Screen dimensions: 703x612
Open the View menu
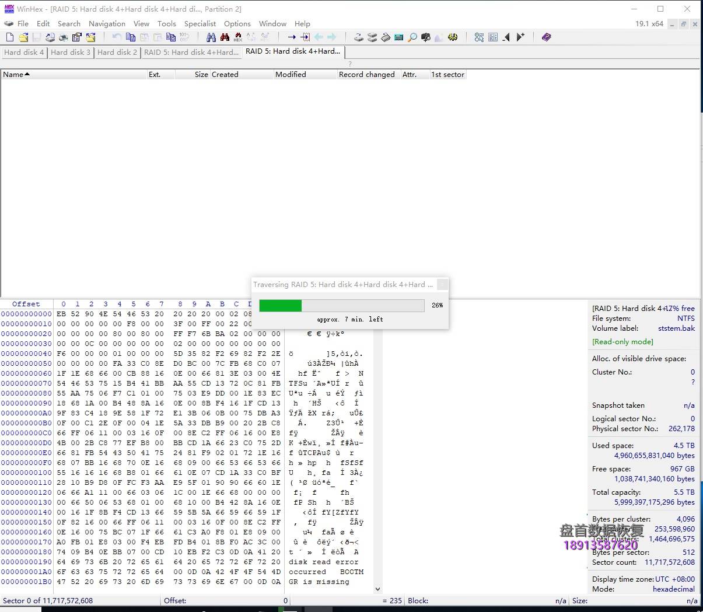tap(141, 24)
